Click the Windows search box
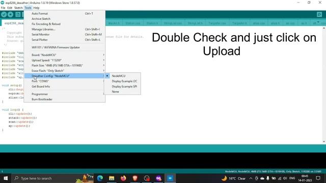 [52, 178]
